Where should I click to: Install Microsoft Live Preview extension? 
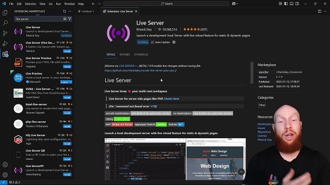(64, 82)
